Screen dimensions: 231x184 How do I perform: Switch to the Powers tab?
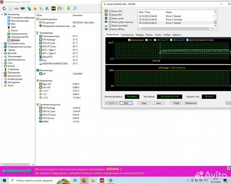[x=149, y=35]
